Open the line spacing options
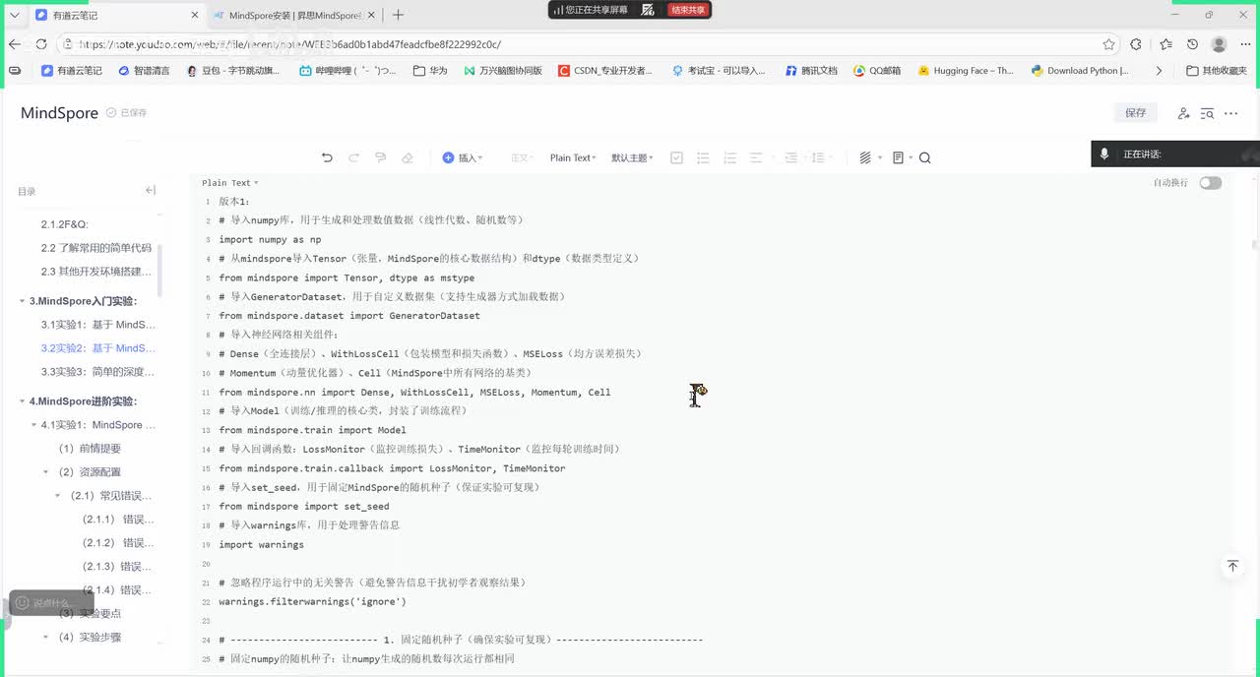The height and width of the screenshot is (677, 1260). (820, 157)
